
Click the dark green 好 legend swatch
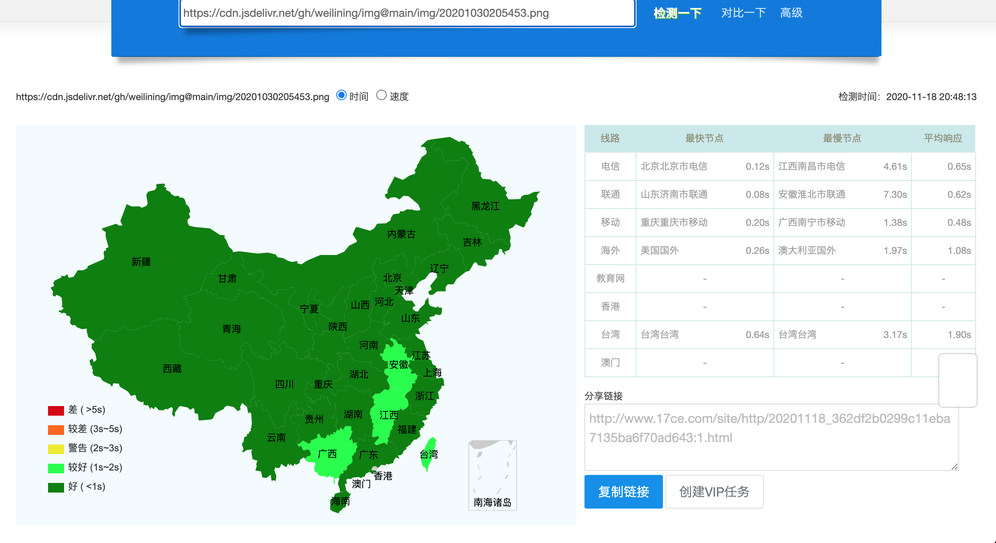tap(56, 487)
